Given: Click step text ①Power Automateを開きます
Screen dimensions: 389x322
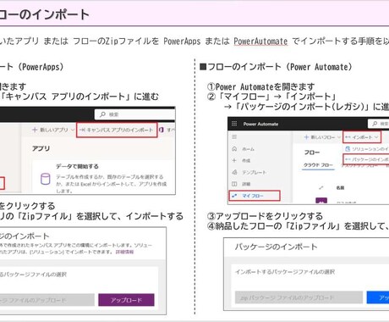Looking at the screenshot, I should [x=260, y=86].
